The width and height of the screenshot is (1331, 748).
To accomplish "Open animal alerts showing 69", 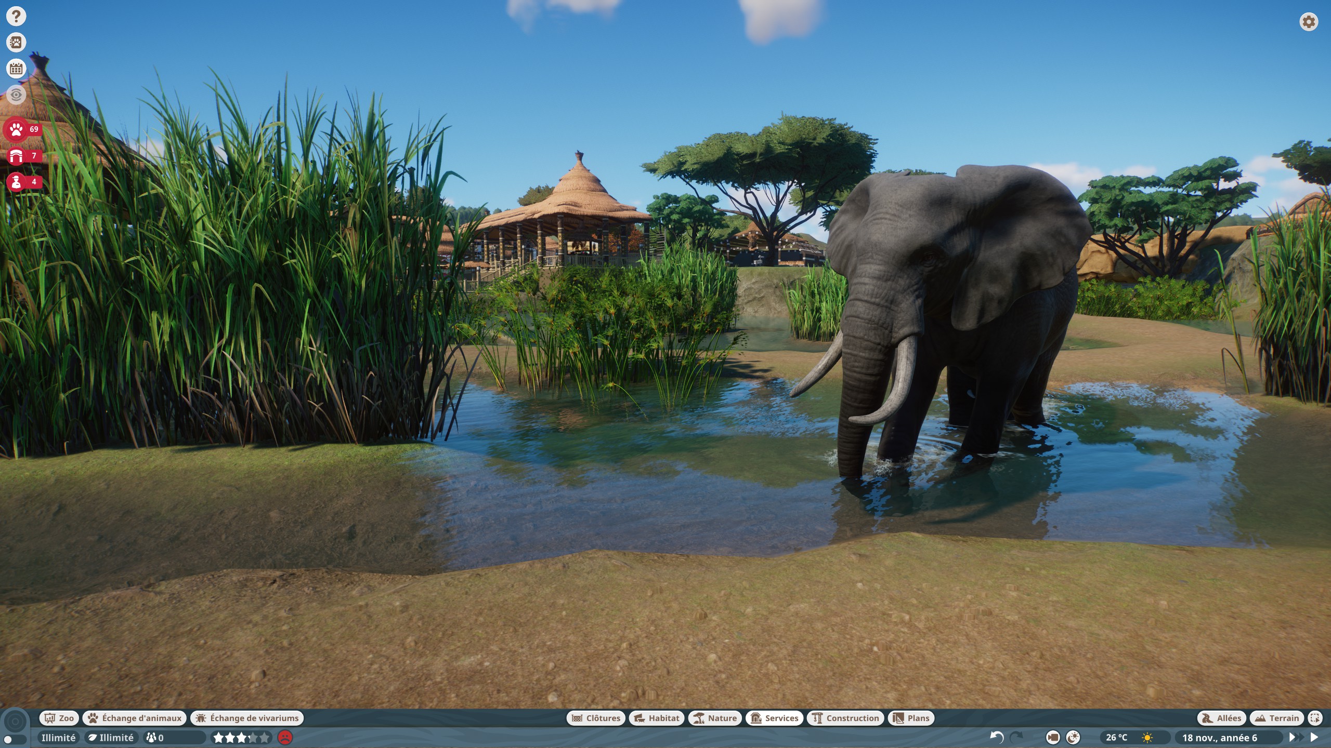I will [23, 129].
